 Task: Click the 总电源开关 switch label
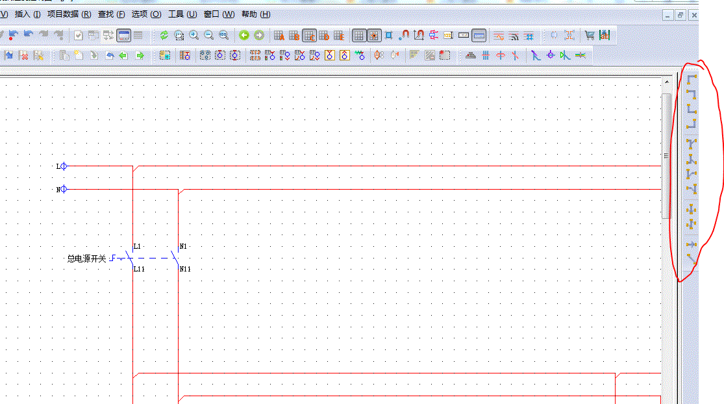tap(86, 259)
